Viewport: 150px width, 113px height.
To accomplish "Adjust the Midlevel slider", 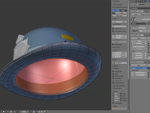I will [139, 31].
